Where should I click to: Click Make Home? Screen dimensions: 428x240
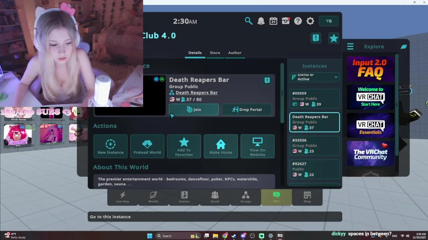click(221, 146)
